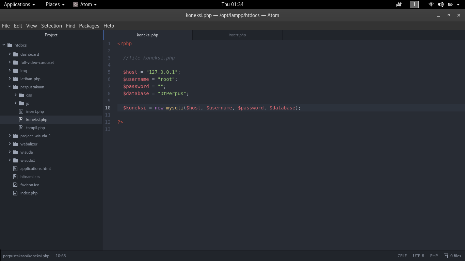465x261 pixels.
Task: Click the Git files icon in status bar
Action: [x=446, y=256]
